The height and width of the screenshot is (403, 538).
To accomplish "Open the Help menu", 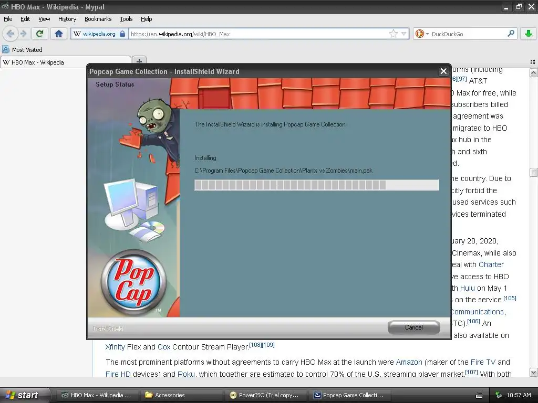I will [146, 19].
